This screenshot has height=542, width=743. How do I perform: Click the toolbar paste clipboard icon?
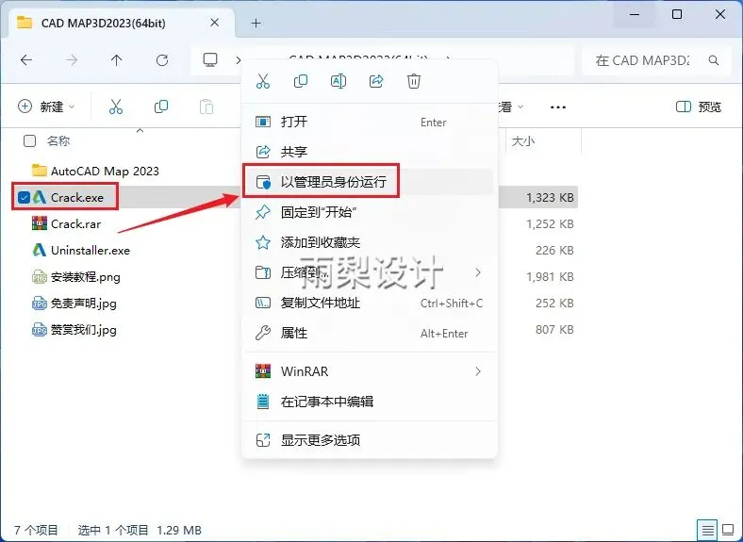coord(206,107)
